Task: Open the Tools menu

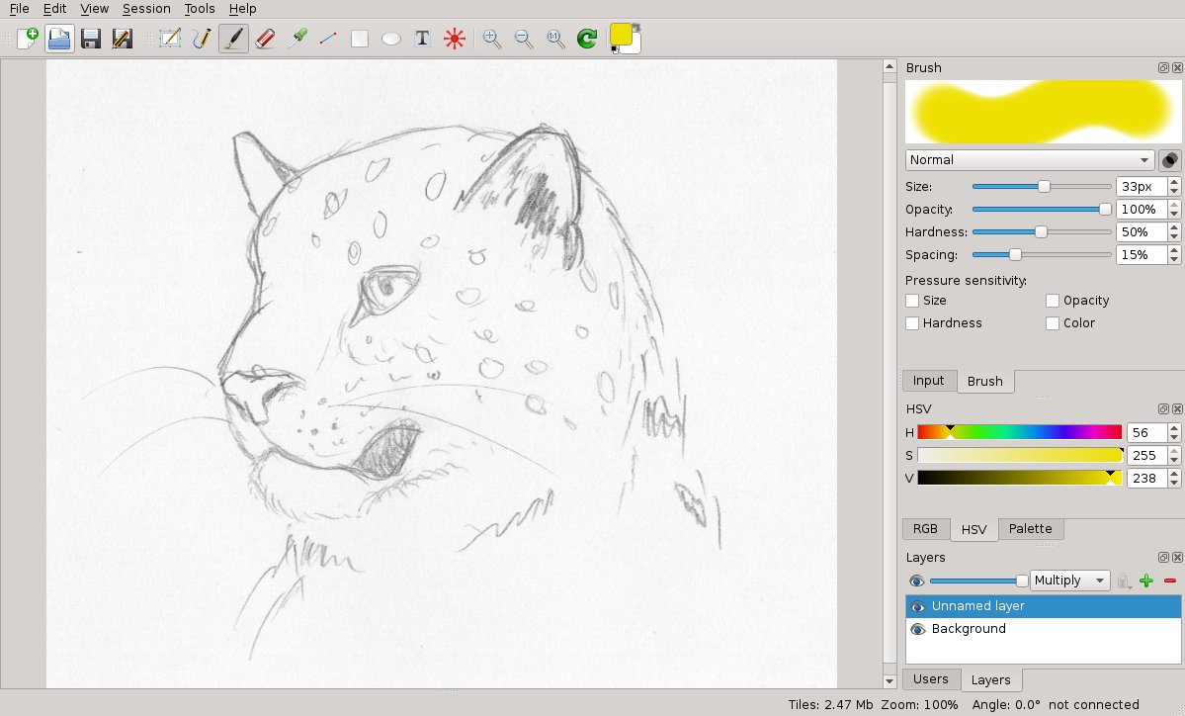Action: pyautogui.click(x=200, y=9)
